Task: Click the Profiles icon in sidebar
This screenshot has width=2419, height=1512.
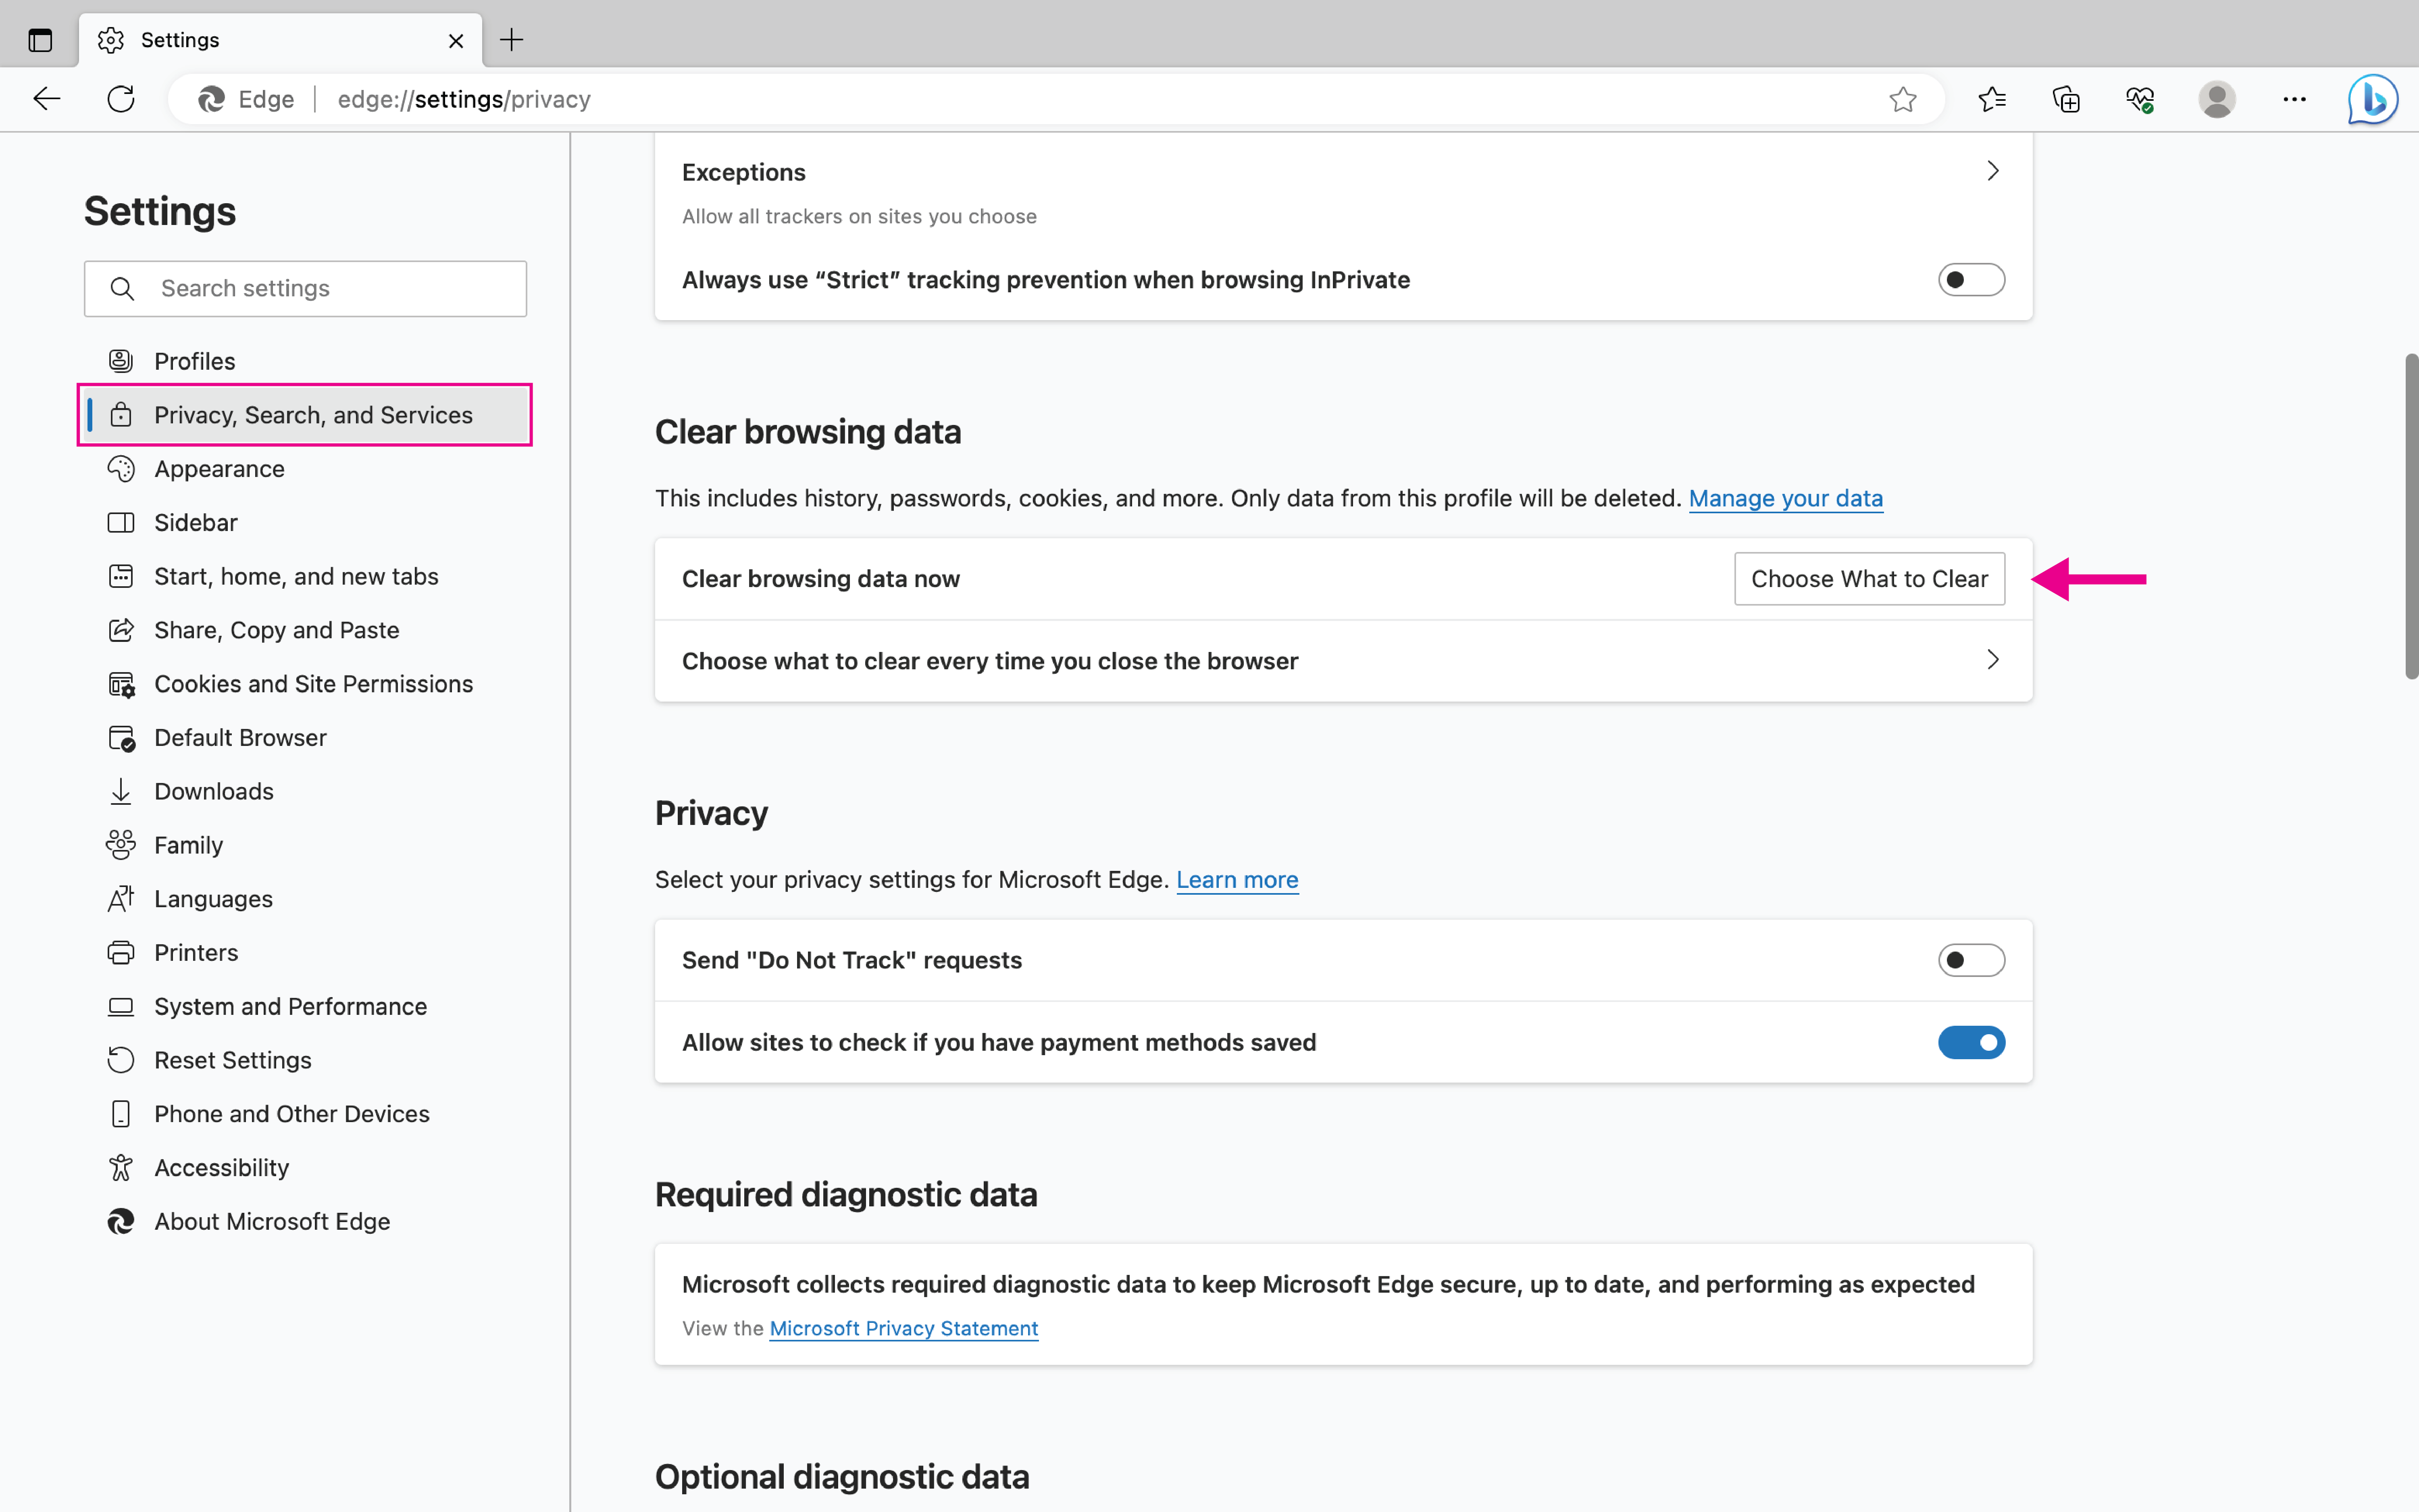Action: [x=121, y=361]
